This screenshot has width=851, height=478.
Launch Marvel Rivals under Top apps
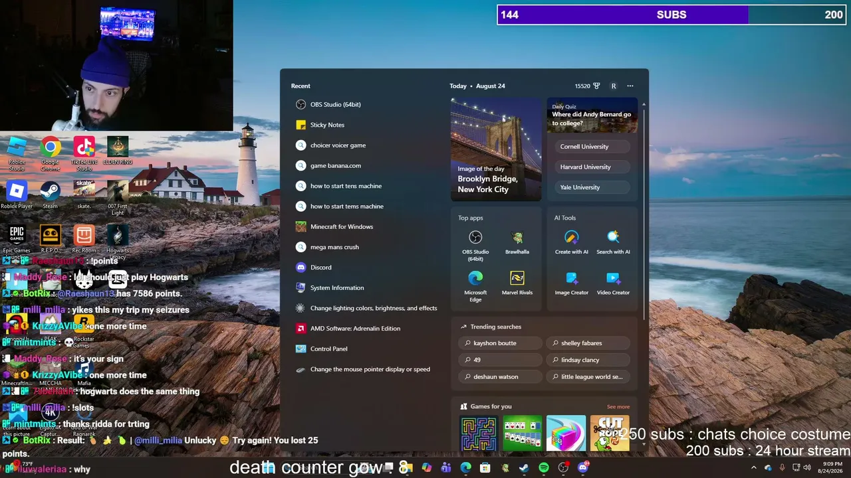517,283
